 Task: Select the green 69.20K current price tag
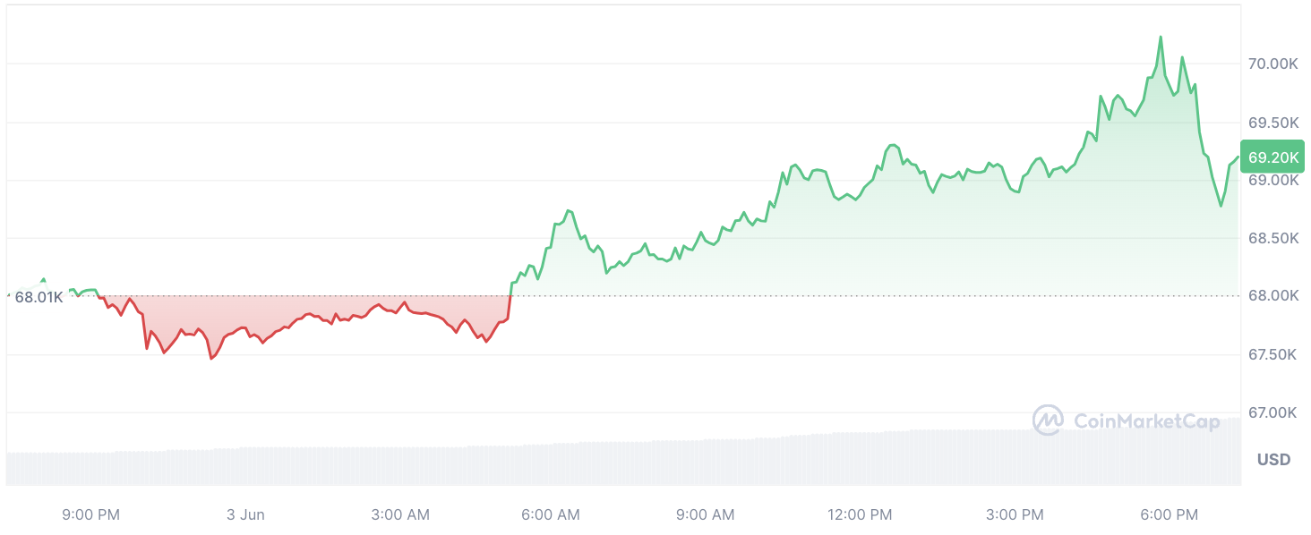coord(1272,157)
